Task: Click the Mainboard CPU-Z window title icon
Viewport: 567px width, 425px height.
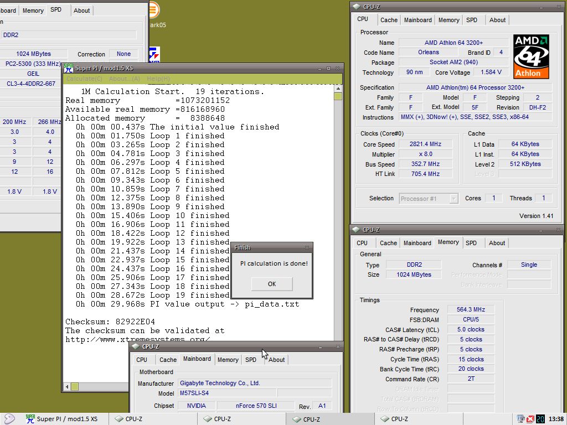Action: point(136,346)
